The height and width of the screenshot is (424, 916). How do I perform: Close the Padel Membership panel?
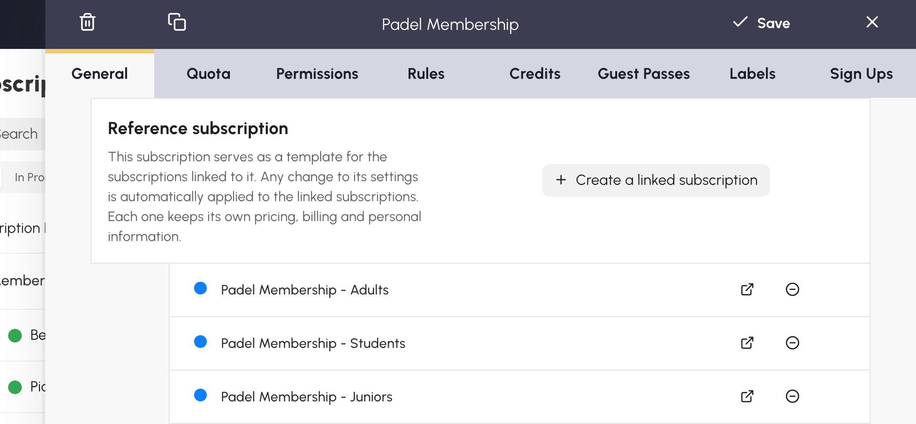tap(872, 22)
